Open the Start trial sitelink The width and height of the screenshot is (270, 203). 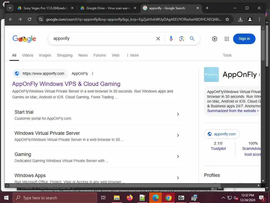24,112
